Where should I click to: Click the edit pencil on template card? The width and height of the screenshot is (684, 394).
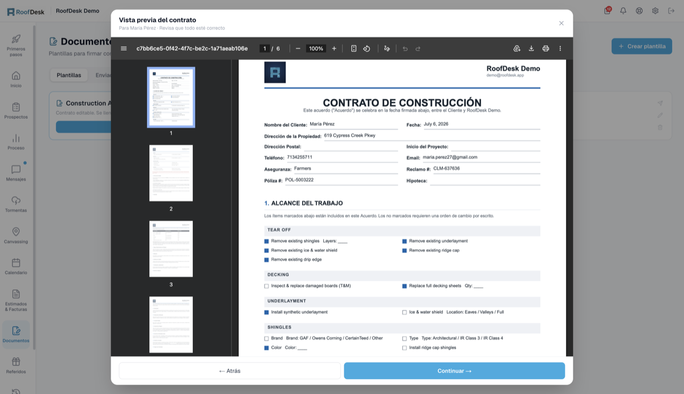pyautogui.click(x=660, y=115)
